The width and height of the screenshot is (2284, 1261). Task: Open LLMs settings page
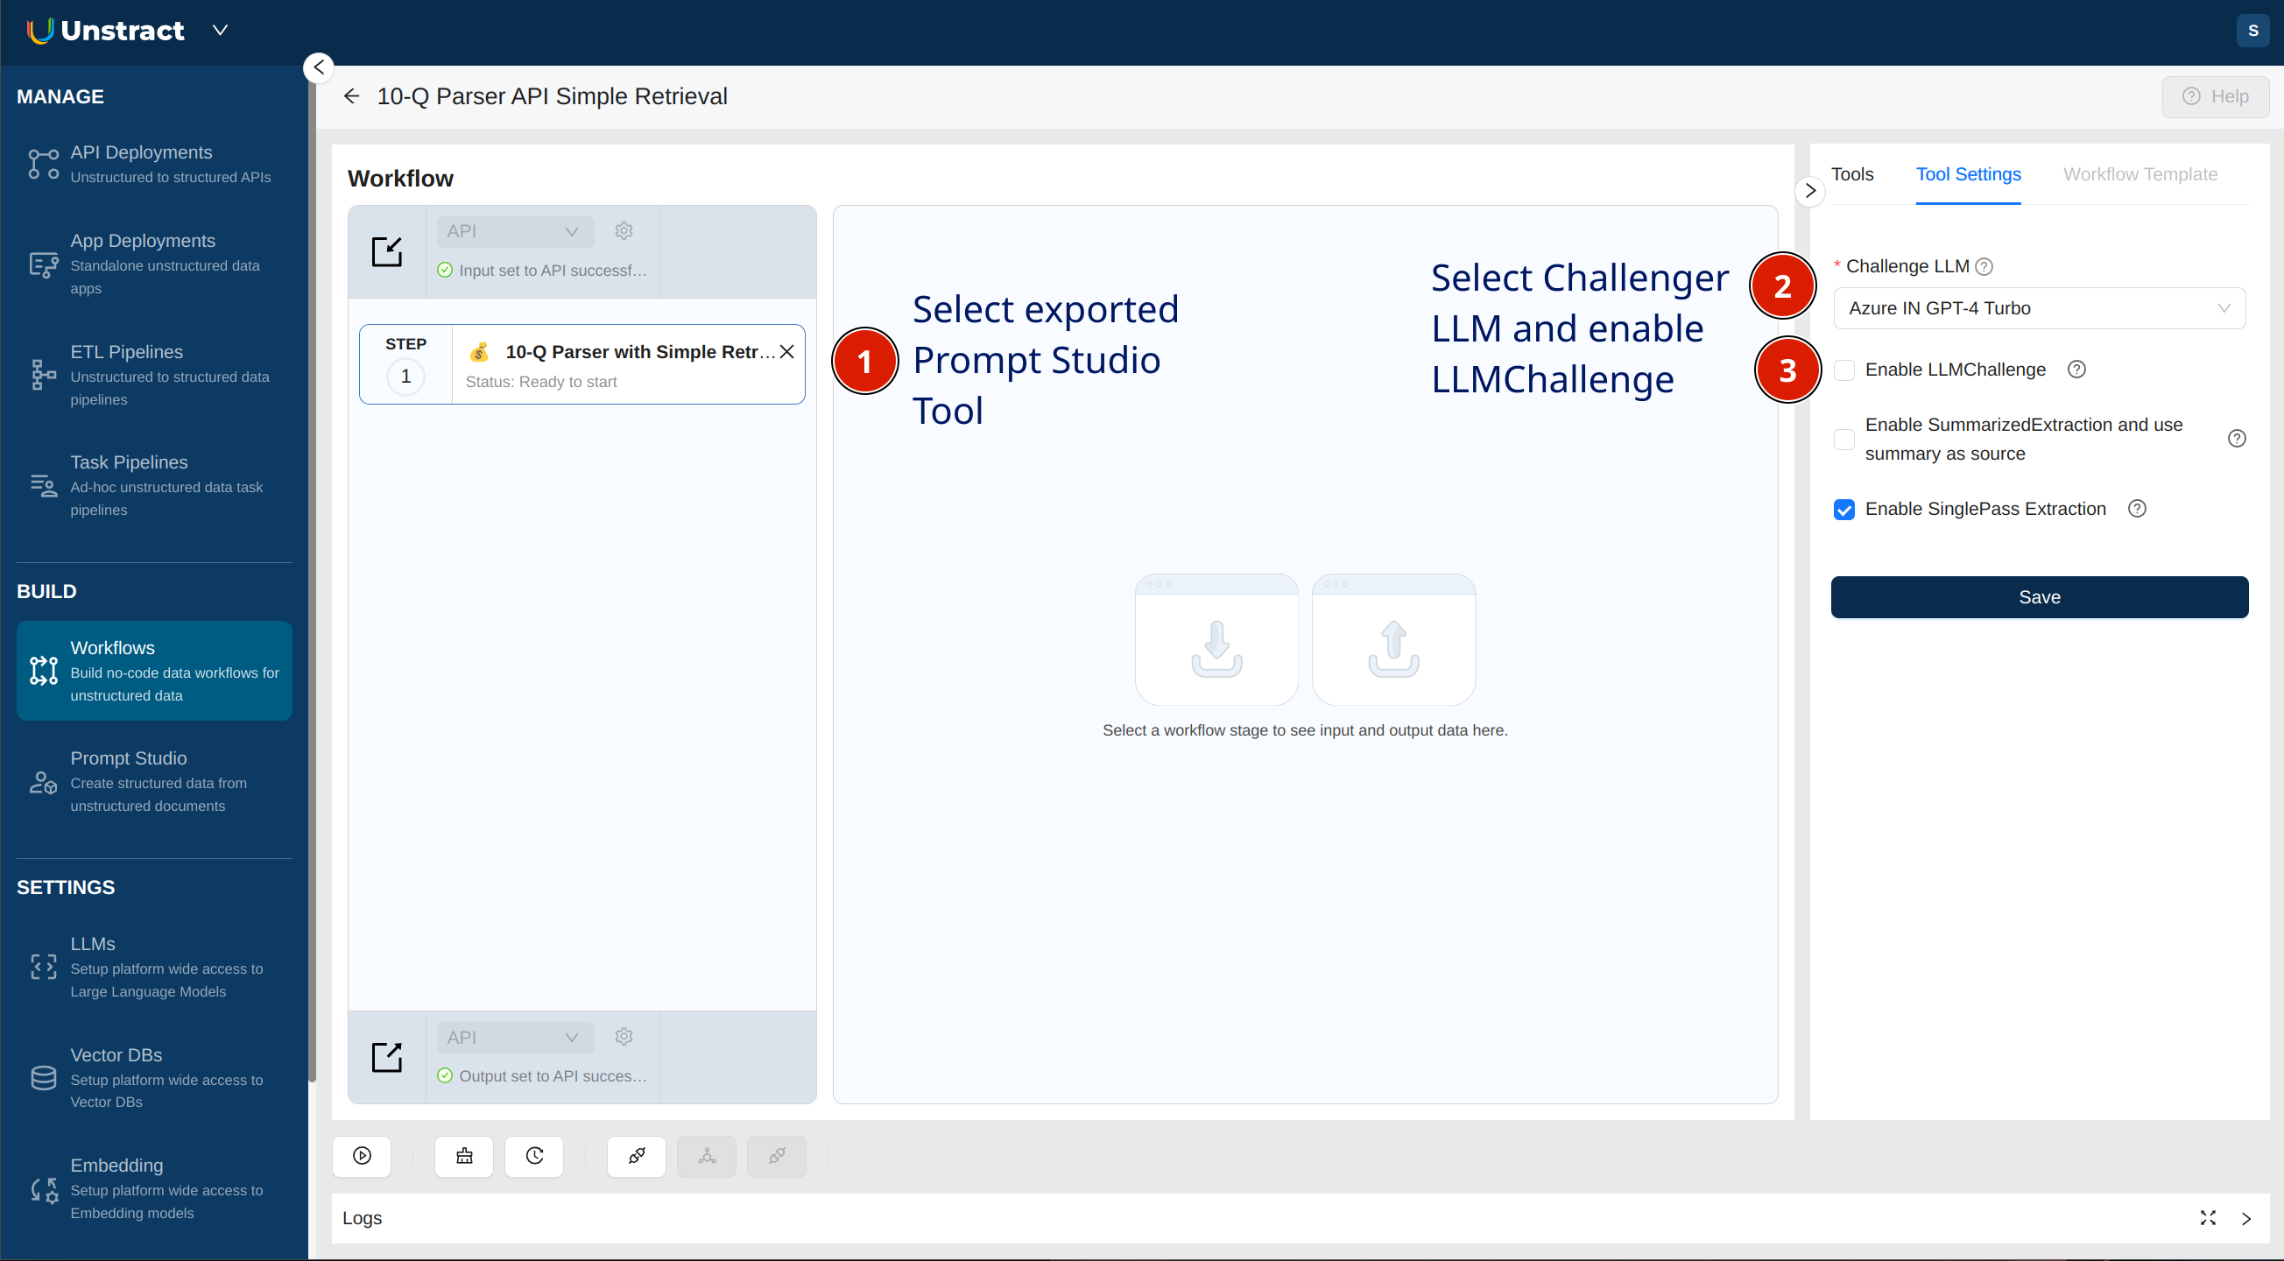pyautogui.click(x=153, y=967)
